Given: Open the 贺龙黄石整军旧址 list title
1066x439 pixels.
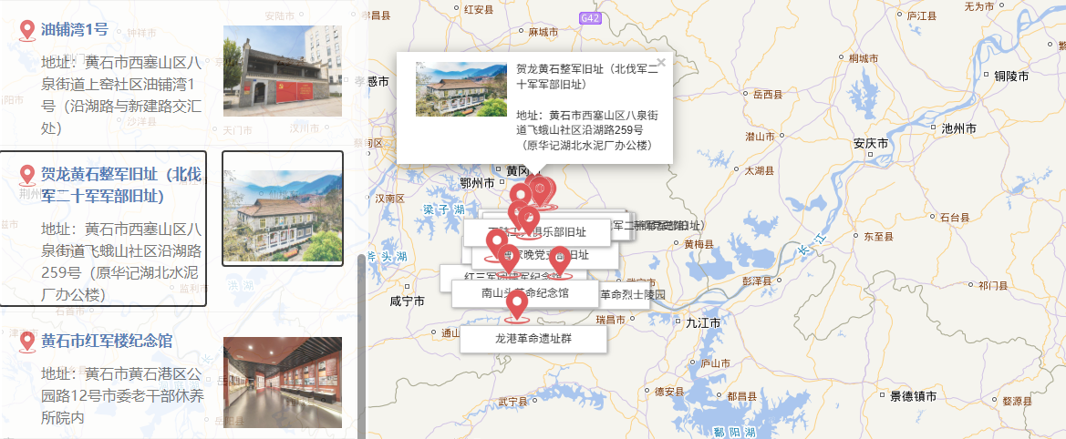Looking at the screenshot, I should pyautogui.click(x=121, y=185).
